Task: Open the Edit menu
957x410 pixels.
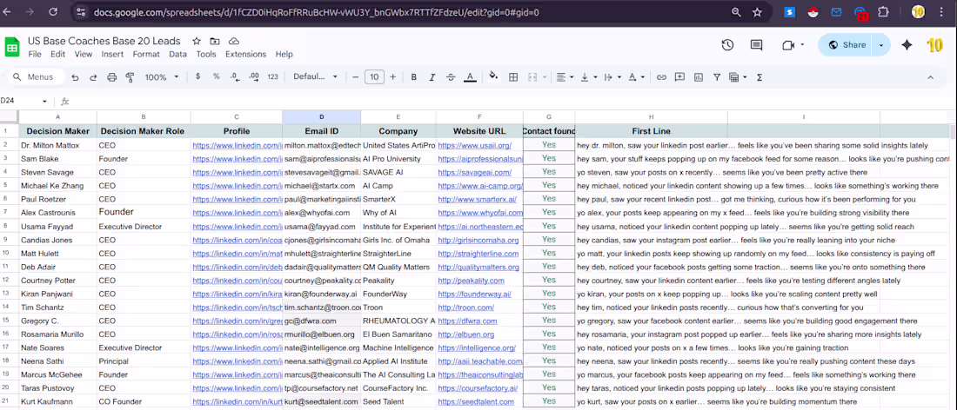Action: tap(58, 54)
